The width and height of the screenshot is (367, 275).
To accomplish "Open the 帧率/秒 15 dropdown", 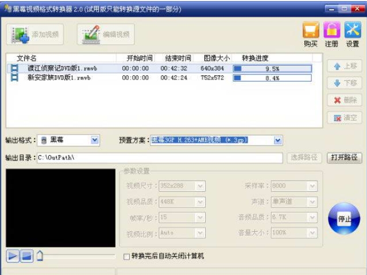I will coord(200,217).
